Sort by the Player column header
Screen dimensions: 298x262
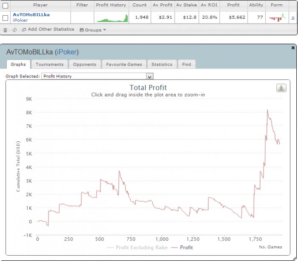tap(40, 5)
